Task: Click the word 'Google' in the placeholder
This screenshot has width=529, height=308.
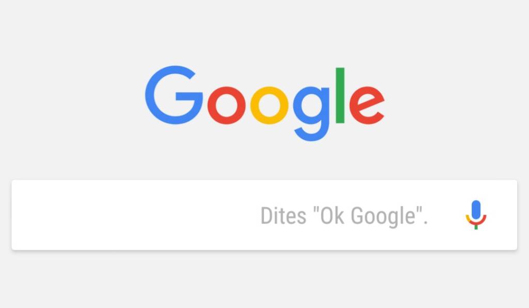Action: tap(383, 216)
